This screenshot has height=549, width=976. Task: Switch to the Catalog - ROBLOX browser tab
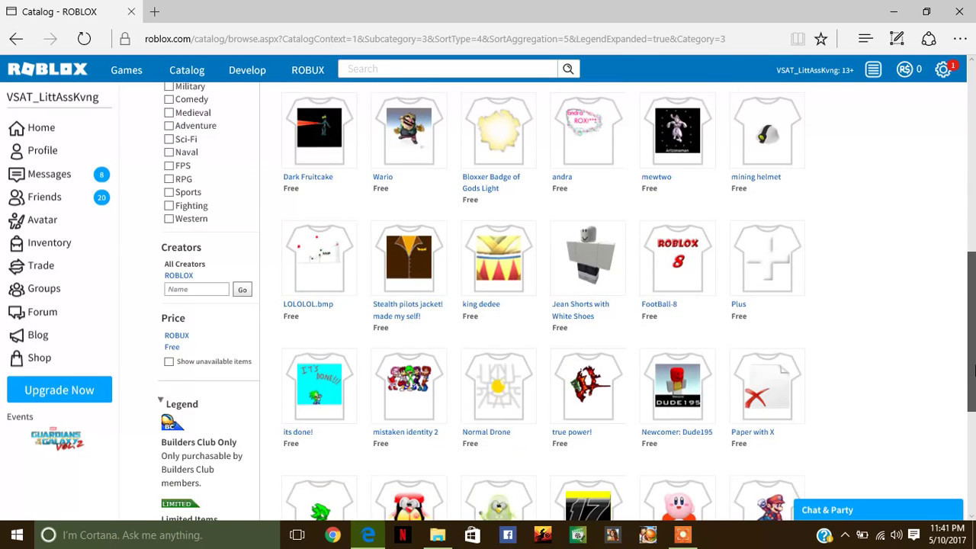click(x=69, y=11)
